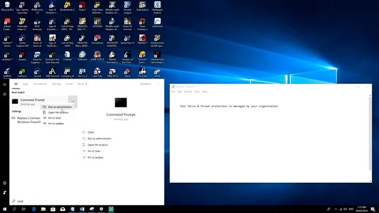Select the Fallout 4 desktop icon
This screenshot has width=379, height=213.
pyautogui.click(x=82, y=56)
